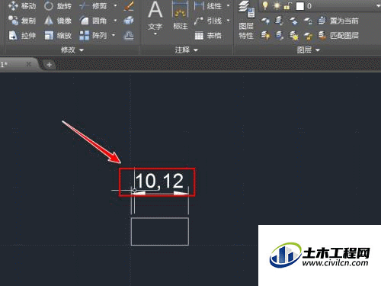381x286 pixels.
Task: Click the dynamic input field showing 10,12
Action: [x=159, y=181]
